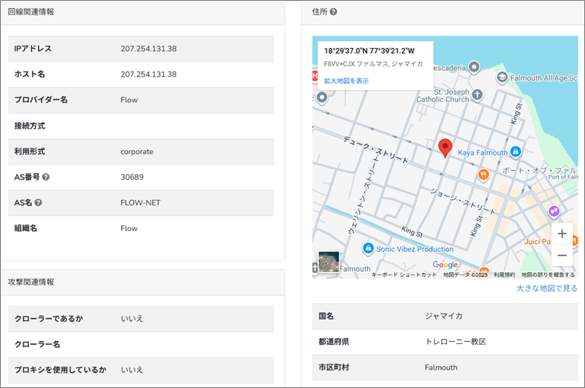Click the help icon beside 住所 heading
The height and width of the screenshot is (388, 585).
click(333, 12)
